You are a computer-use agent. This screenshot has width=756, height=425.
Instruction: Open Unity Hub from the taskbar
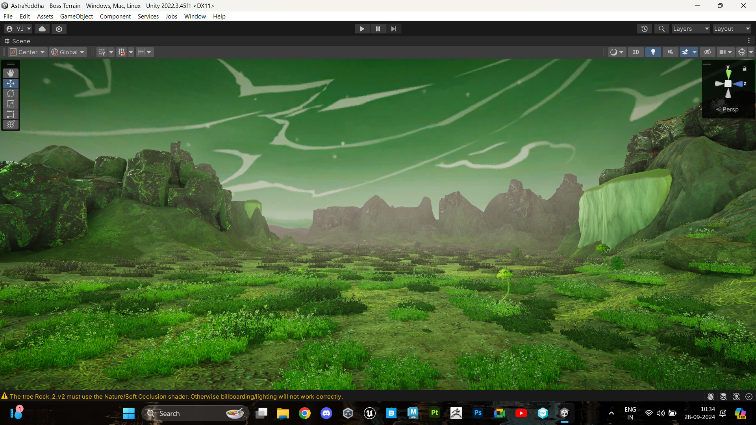click(x=348, y=413)
